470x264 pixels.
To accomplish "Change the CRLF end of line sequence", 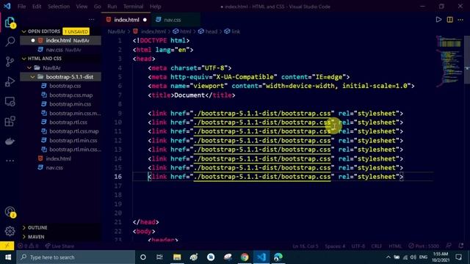I will [x=377, y=246].
